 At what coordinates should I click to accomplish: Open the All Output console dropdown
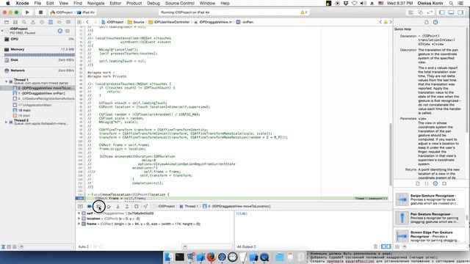pos(247,246)
